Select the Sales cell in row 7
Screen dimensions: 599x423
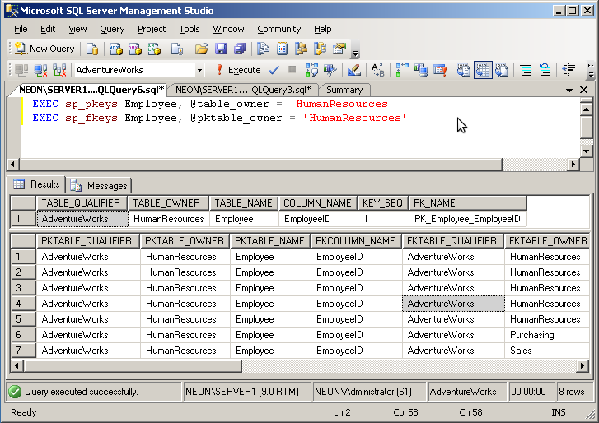coord(547,351)
